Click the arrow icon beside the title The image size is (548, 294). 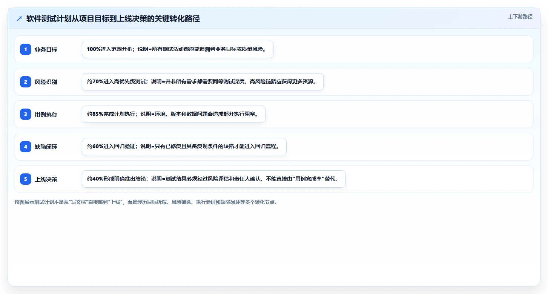click(19, 19)
